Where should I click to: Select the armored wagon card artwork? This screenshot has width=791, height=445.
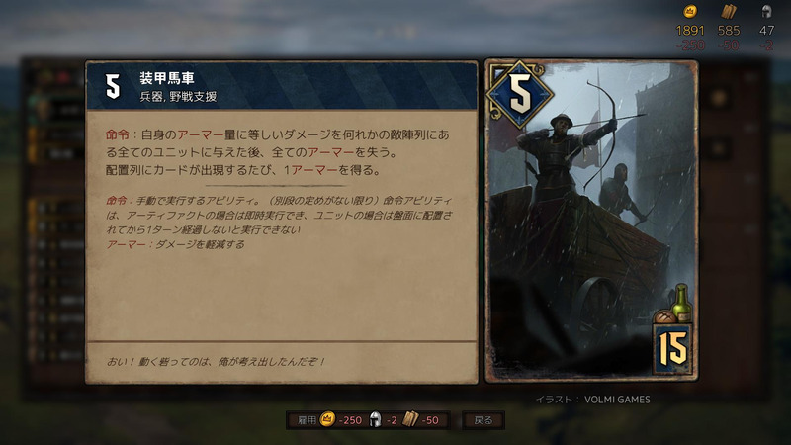coord(591,221)
